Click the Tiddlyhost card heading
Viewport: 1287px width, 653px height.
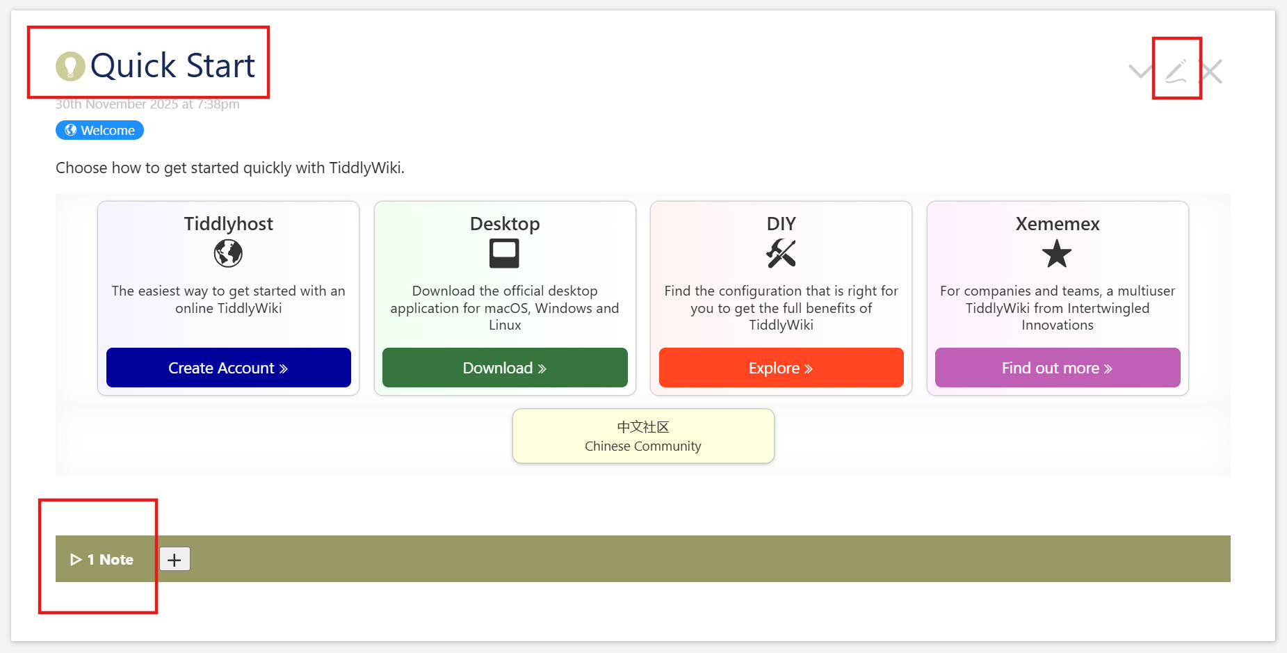[228, 224]
